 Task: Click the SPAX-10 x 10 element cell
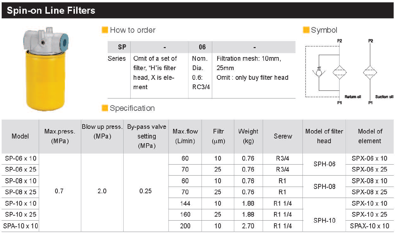369,226
